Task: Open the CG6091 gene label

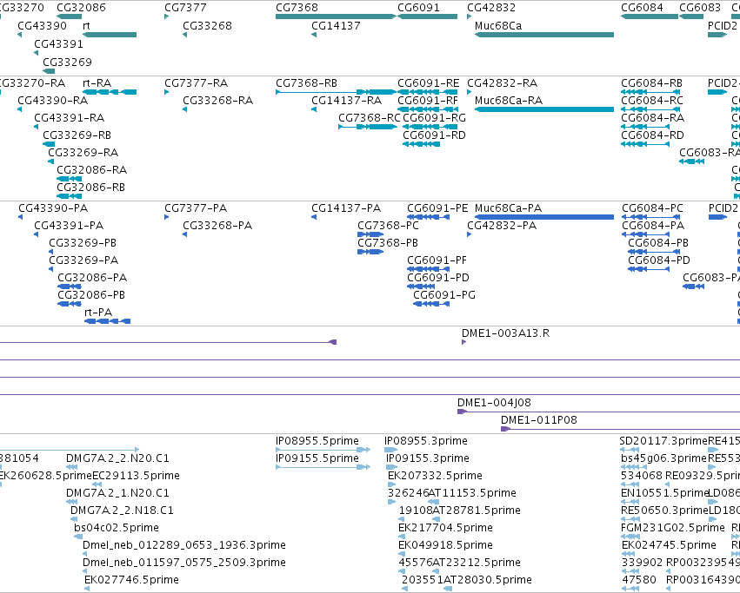Action: coord(418,8)
